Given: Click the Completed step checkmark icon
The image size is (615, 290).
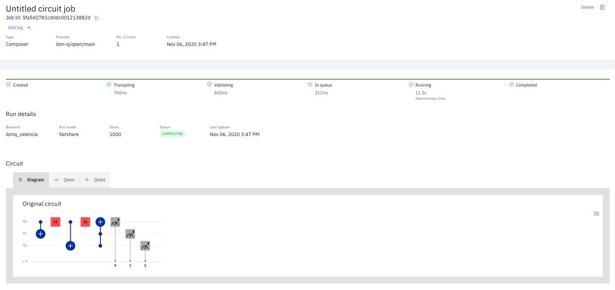Looking at the screenshot, I should (x=511, y=85).
